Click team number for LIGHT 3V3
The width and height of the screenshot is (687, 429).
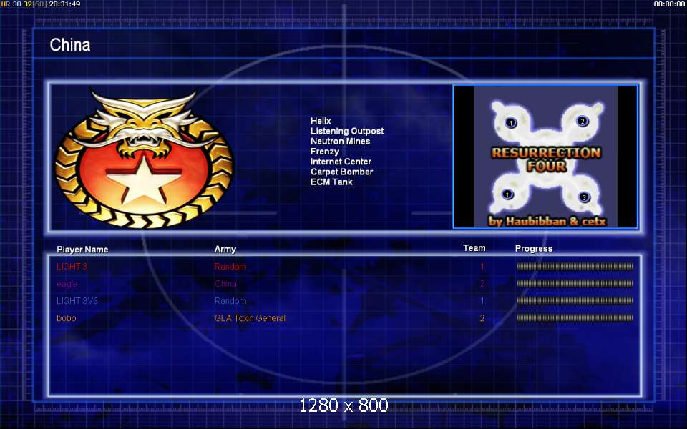[482, 301]
